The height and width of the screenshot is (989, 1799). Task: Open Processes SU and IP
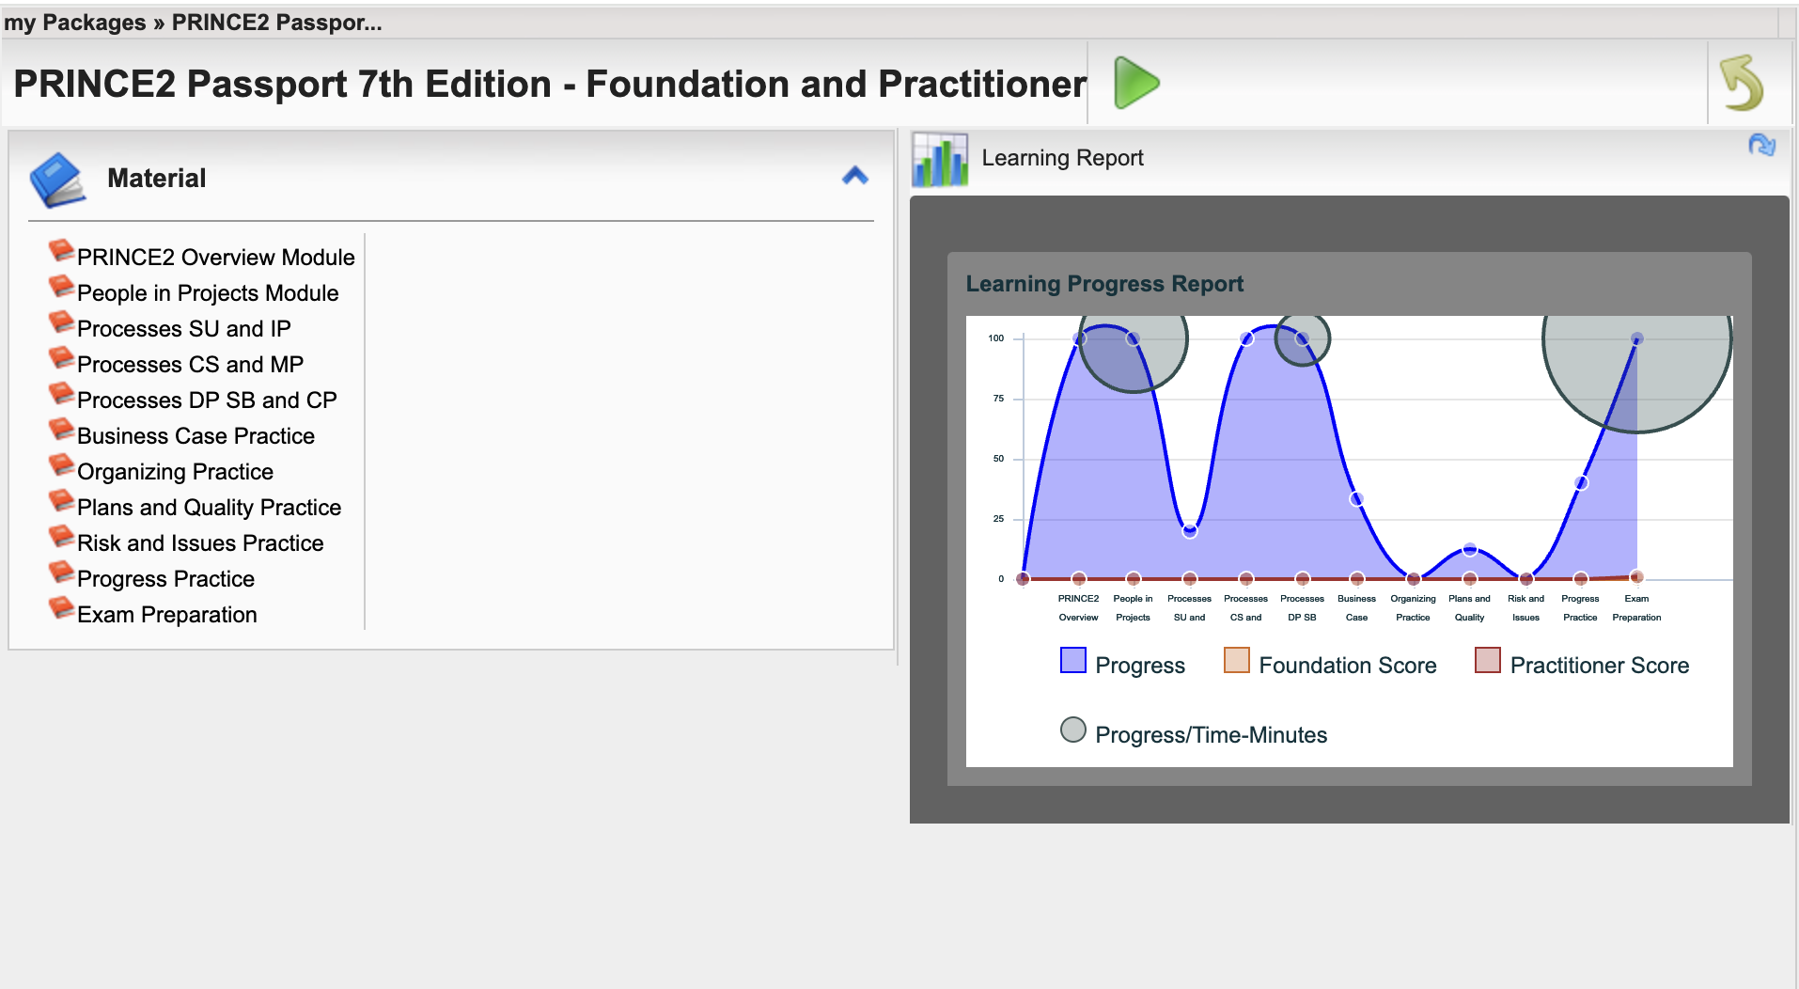point(184,329)
